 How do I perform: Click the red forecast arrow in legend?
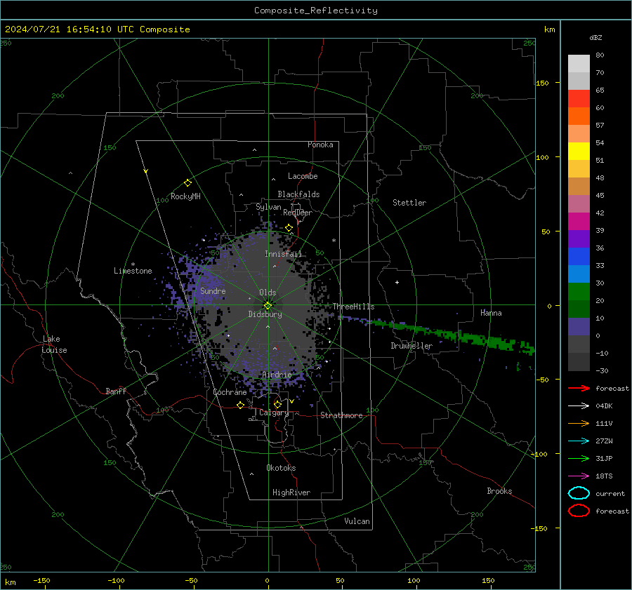coord(579,388)
